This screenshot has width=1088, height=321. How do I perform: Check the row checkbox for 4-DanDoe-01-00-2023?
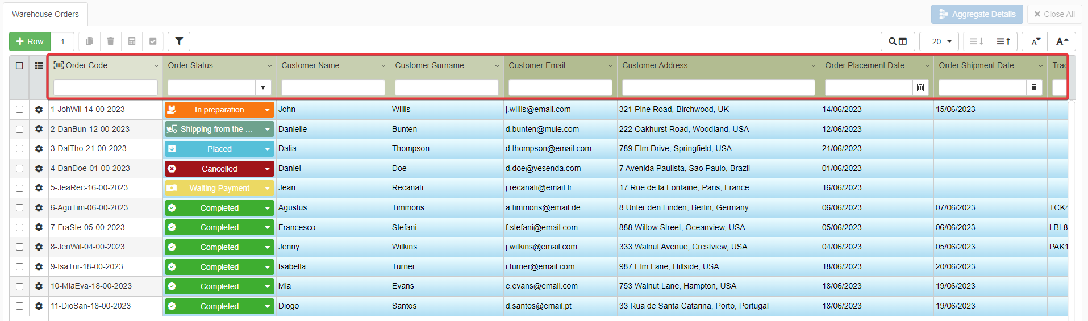click(19, 169)
